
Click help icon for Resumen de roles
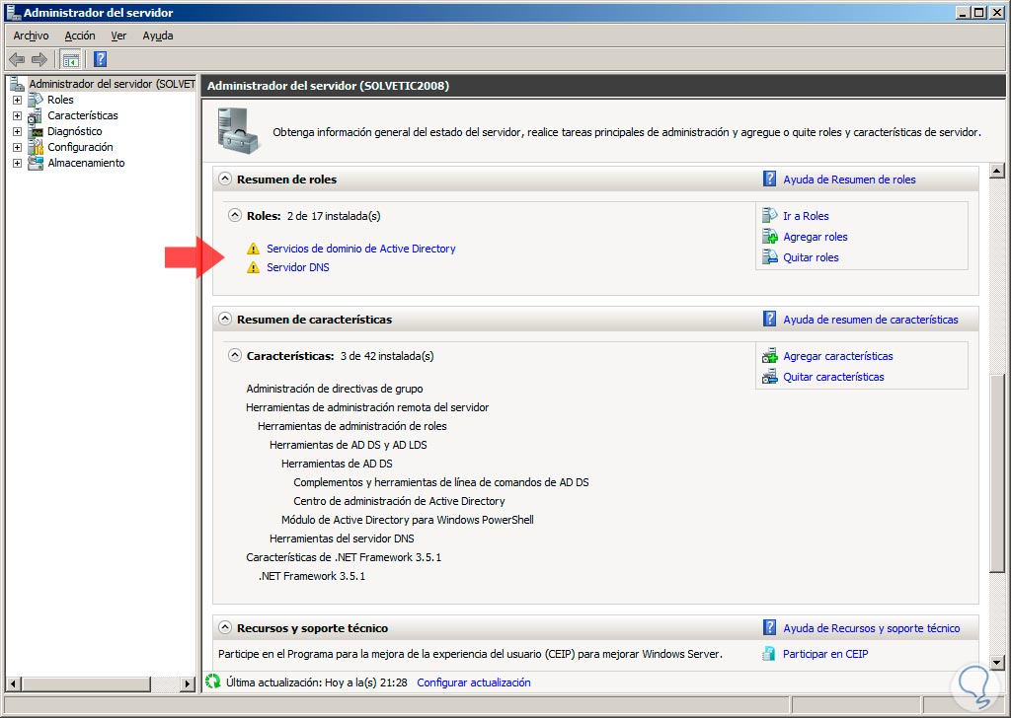(769, 179)
